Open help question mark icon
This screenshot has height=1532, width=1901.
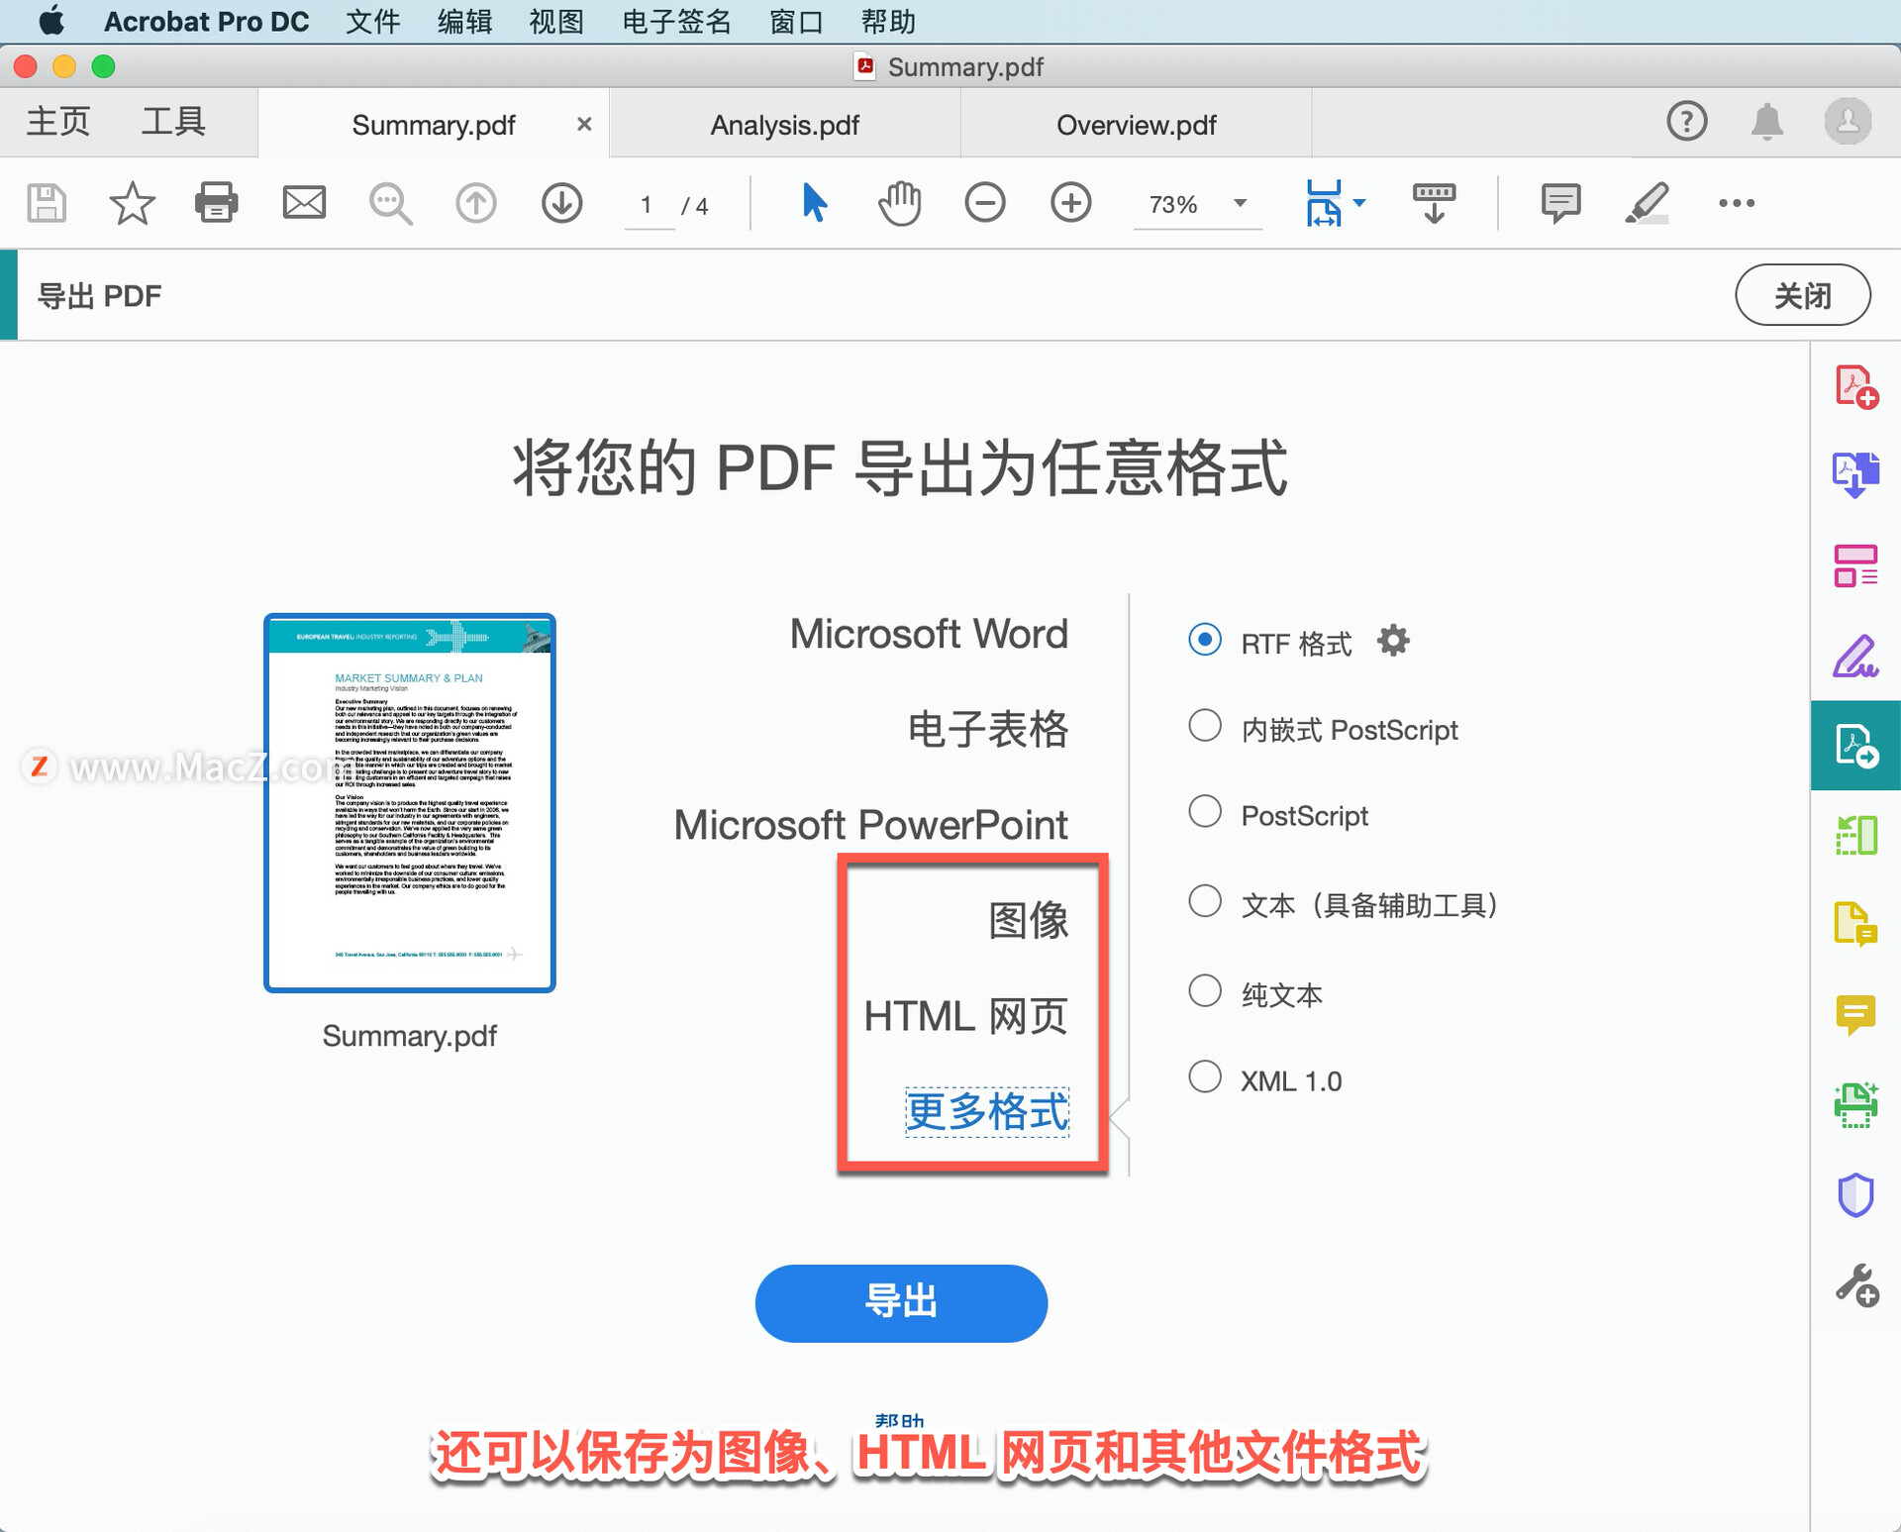(x=1687, y=122)
